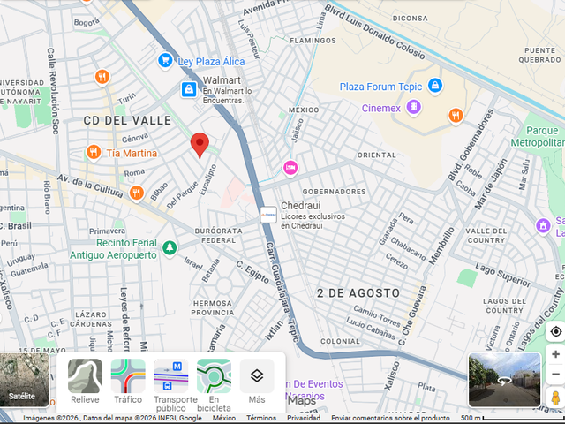Click the PUENTE QUEBRADO label
This screenshot has width=565, height=424.
pos(539,55)
